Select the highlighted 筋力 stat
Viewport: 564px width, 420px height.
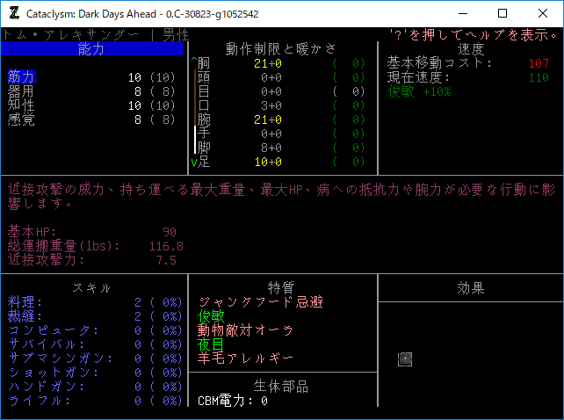coord(21,77)
